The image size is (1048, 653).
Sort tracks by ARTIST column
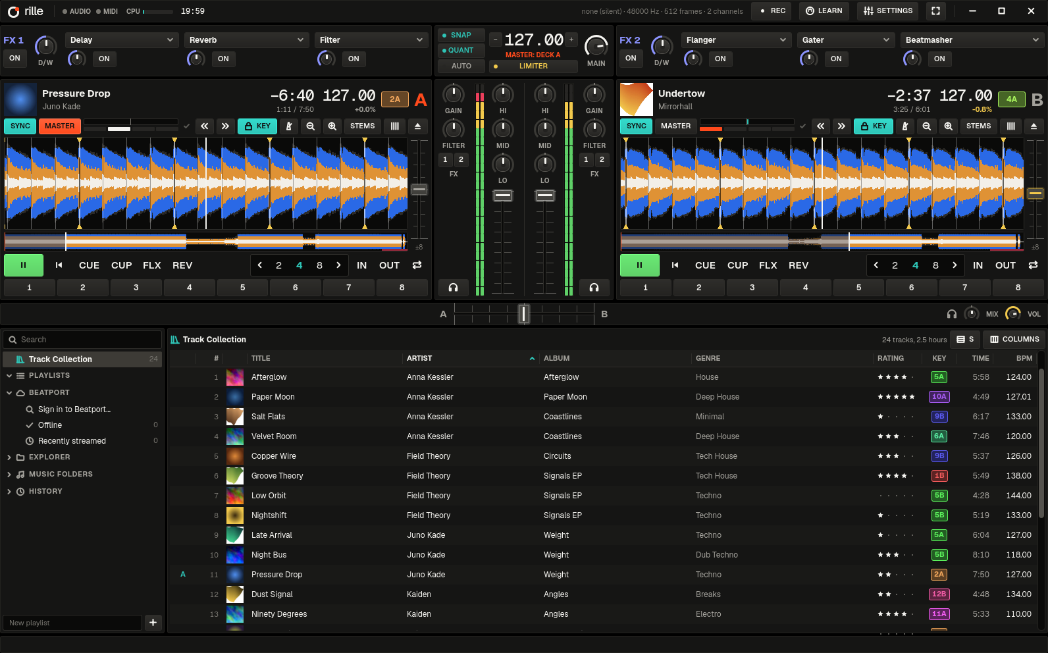470,359
